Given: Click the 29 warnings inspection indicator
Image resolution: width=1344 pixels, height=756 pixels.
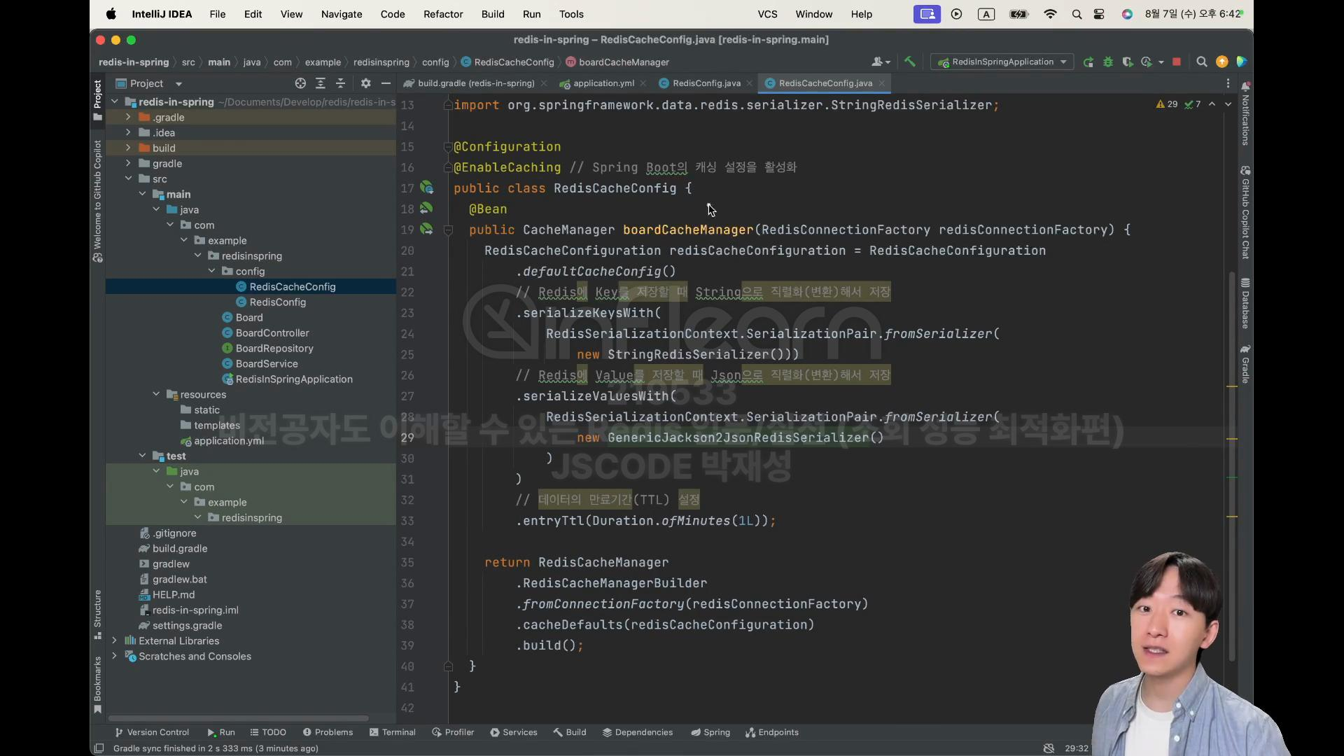Looking at the screenshot, I should [x=1167, y=104].
